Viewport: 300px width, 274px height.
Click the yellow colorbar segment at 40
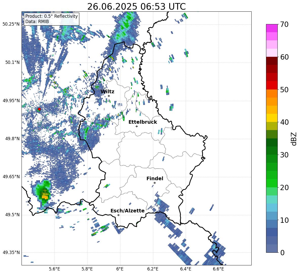pos(272,118)
